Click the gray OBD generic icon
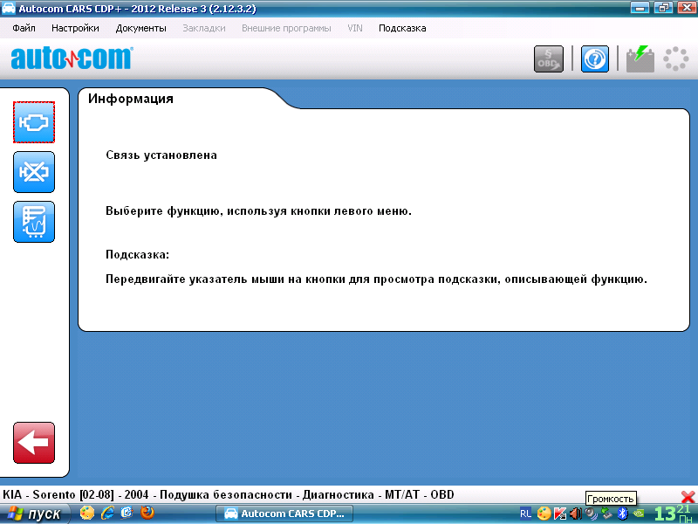Screen dimensions: 698x524 point(549,59)
